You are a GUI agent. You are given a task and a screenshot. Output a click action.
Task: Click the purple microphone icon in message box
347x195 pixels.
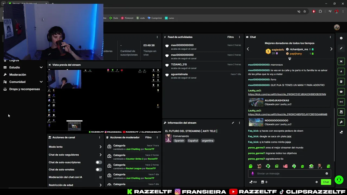(x=252, y=174)
